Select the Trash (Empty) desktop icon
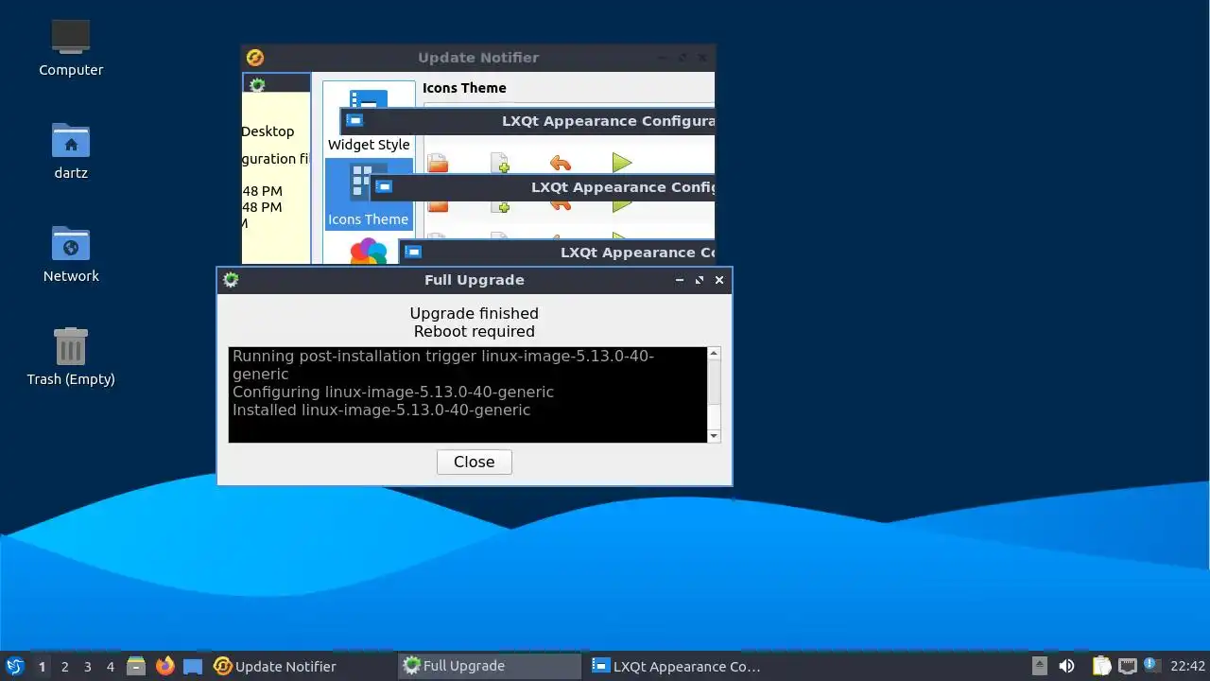This screenshot has width=1210, height=681. [x=71, y=357]
